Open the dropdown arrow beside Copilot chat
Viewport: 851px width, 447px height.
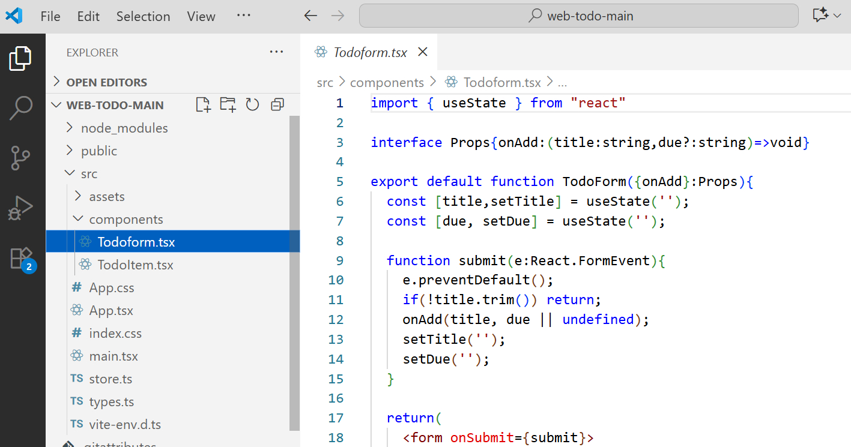tap(838, 16)
